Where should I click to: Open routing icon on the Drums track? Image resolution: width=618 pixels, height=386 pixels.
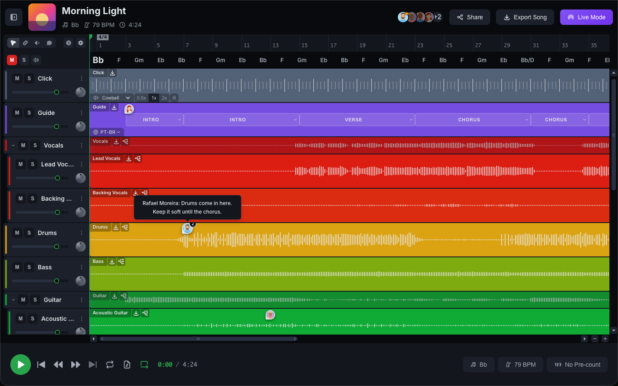(125, 227)
